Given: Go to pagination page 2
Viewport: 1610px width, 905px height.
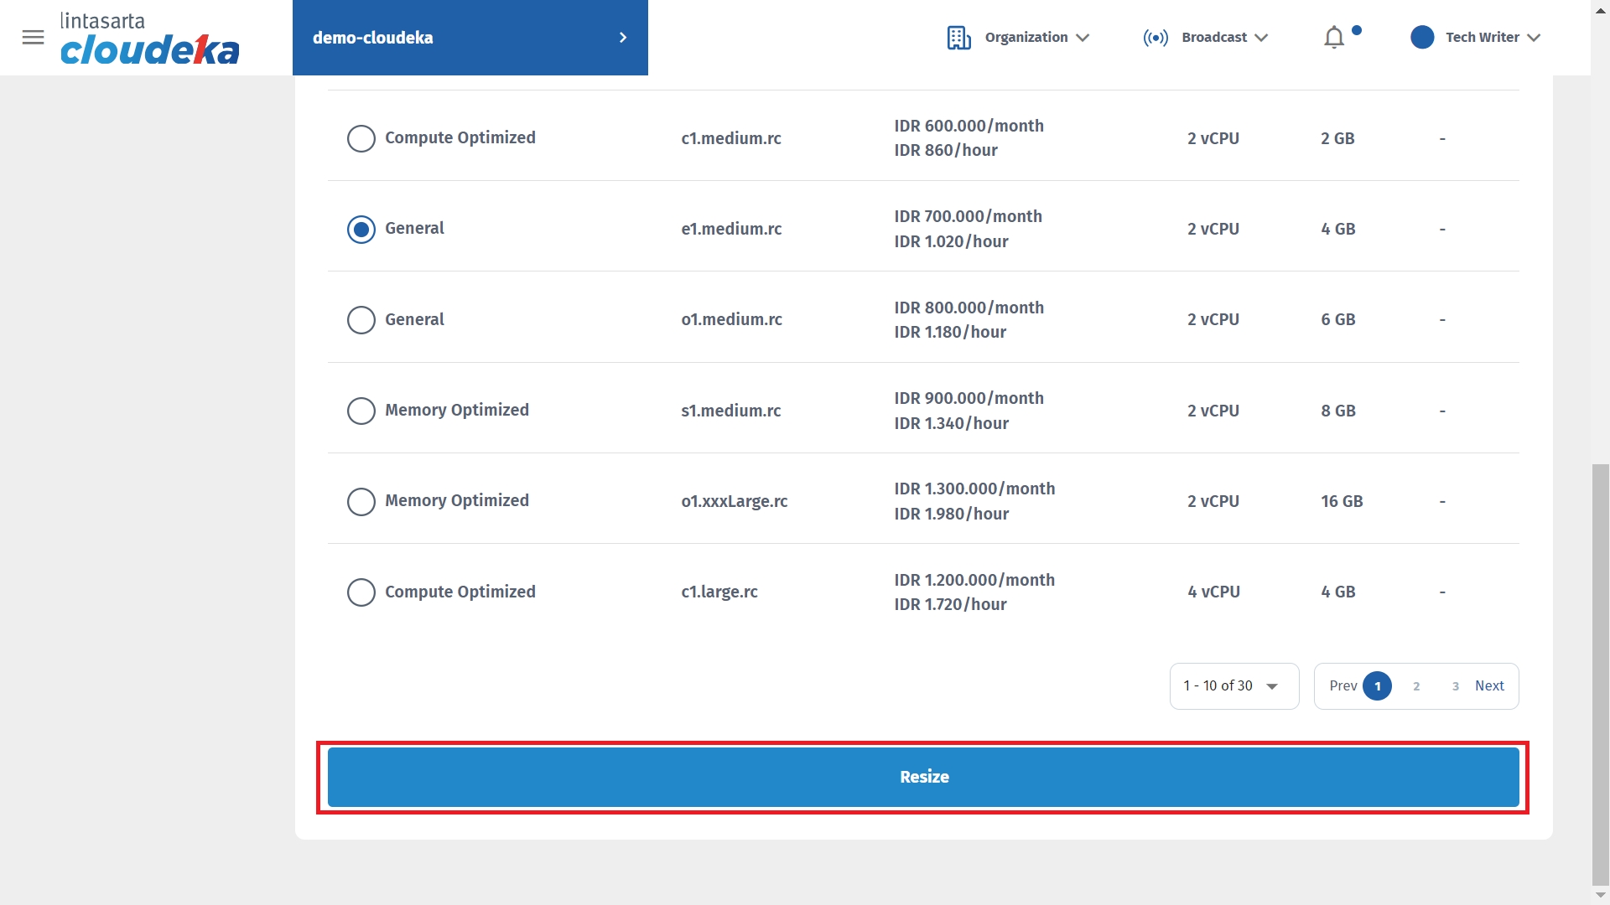Looking at the screenshot, I should pos(1416,686).
